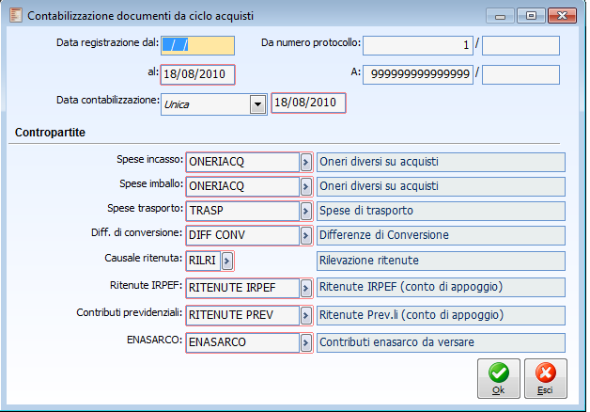Select protocol 'A' field with 999999999999999

[418, 74]
